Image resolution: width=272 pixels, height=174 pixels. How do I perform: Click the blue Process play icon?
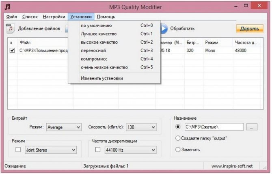[164, 28]
